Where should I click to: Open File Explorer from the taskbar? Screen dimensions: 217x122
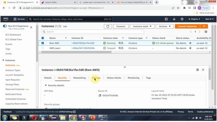click(x=63, y=118)
